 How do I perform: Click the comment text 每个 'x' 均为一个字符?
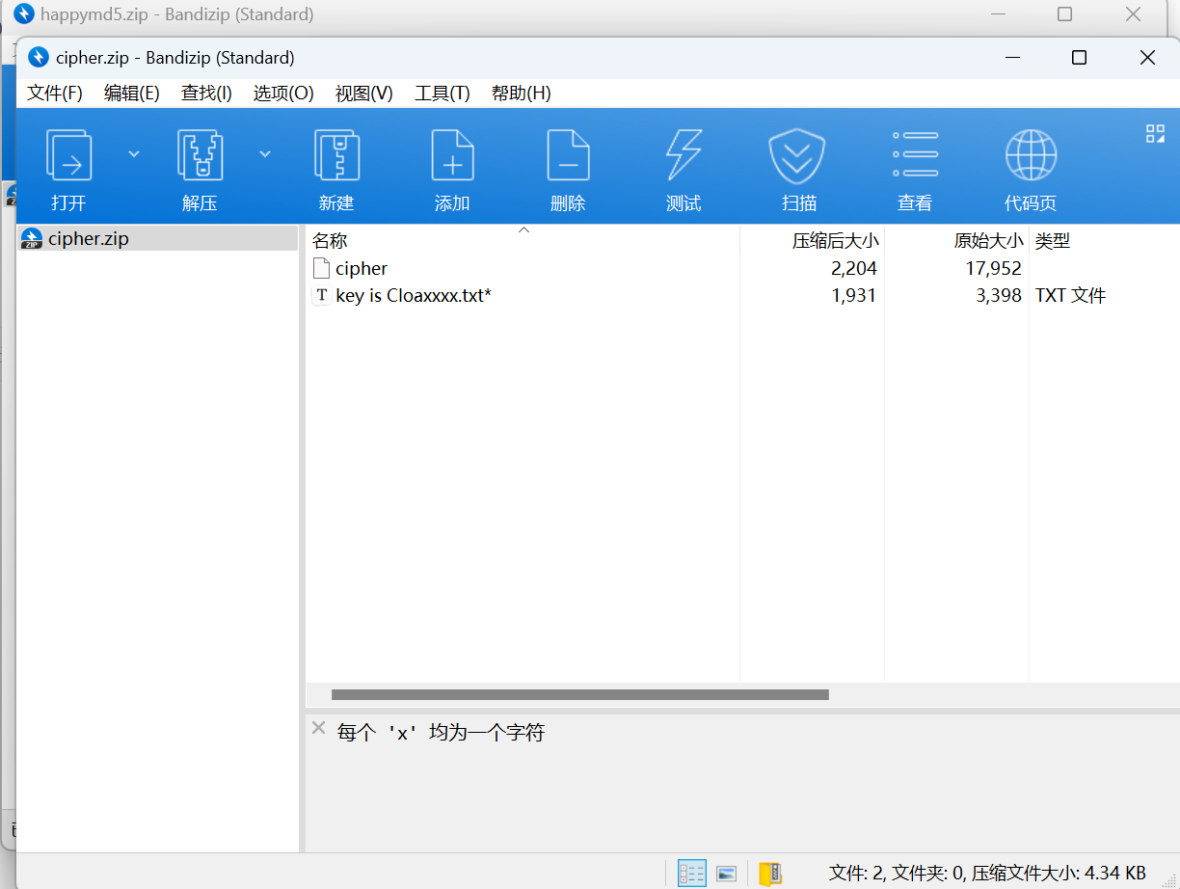tap(441, 733)
